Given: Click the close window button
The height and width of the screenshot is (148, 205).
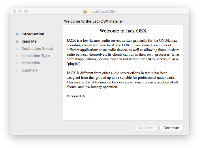Looking at the screenshot, I should [14, 11].
